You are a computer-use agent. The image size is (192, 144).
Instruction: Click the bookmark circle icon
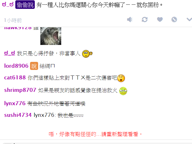point(174,19)
